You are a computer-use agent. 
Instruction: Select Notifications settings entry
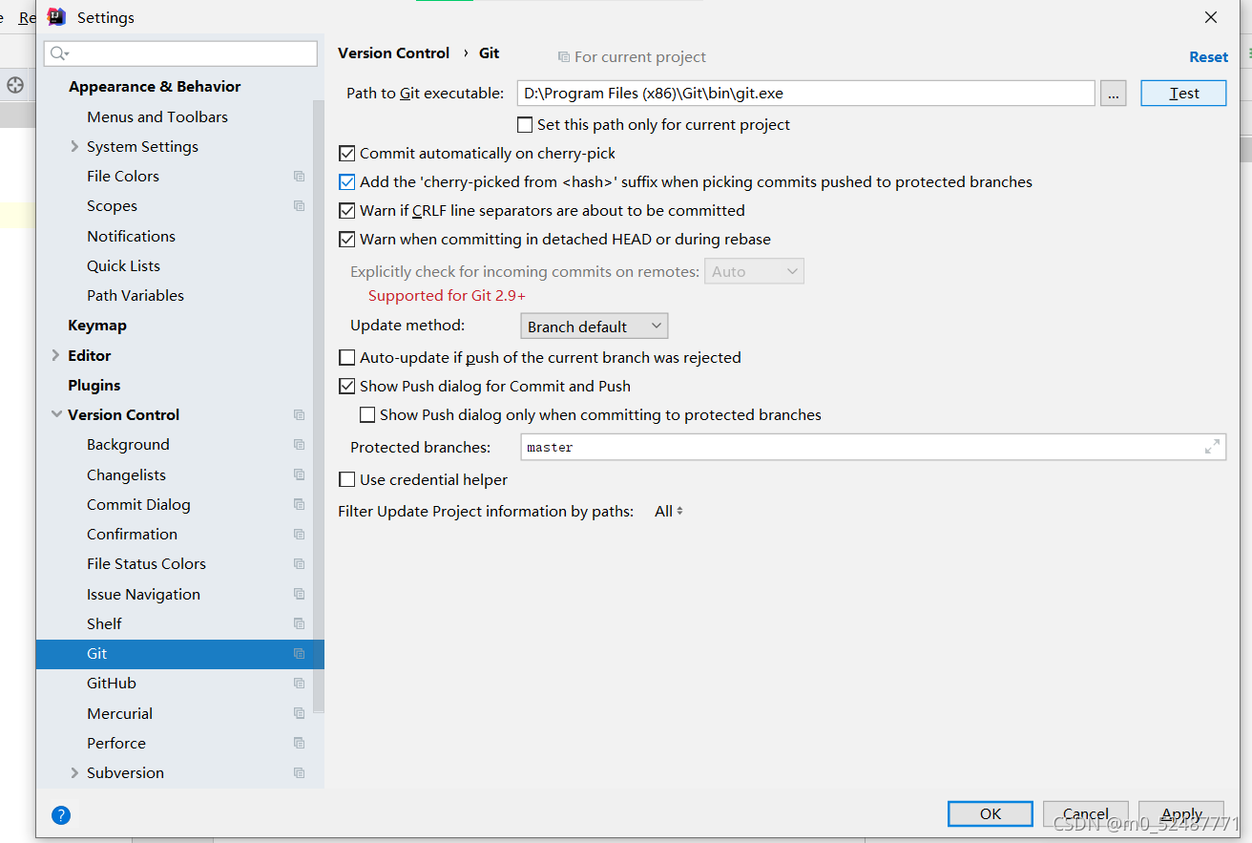coord(131,236)
